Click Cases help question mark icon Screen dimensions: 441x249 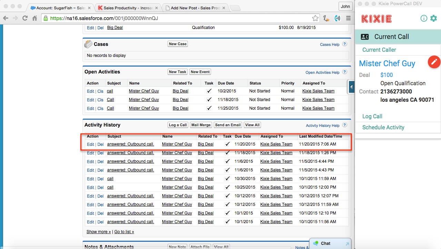tap(344, 44)
